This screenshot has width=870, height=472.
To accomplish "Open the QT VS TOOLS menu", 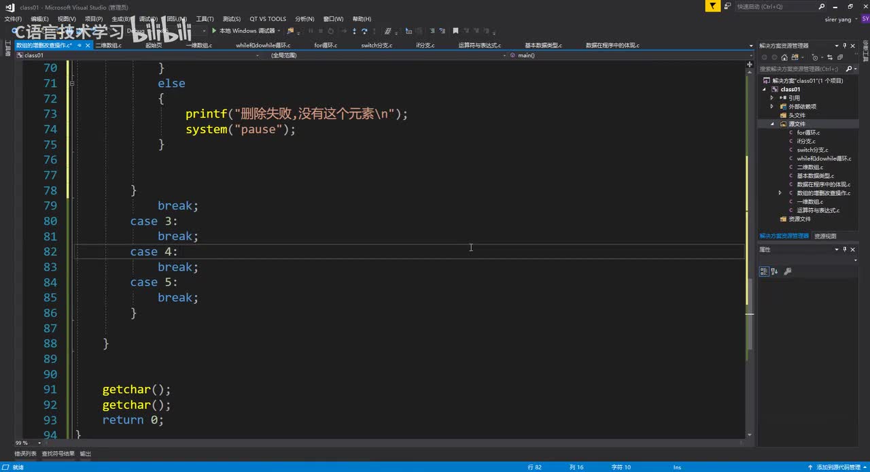I will [268, 19].
